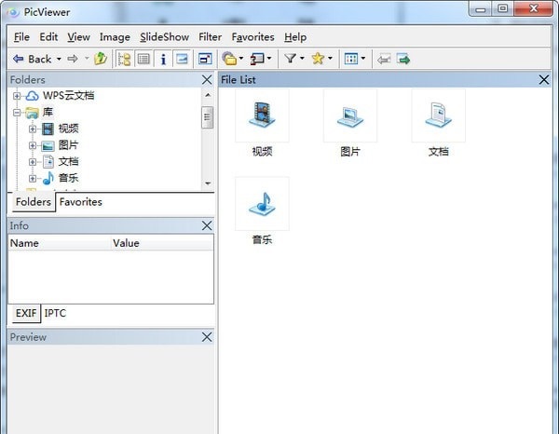The height and width of the screenshot is (434, 559).
Task: Expand the 文档 tree node
Action: click(x=33, y=162)
